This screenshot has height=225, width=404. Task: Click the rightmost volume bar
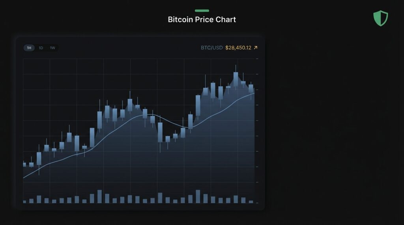click(x=251, y=201)
